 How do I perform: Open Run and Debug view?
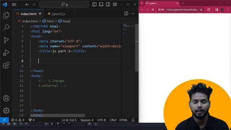[6, 53]
